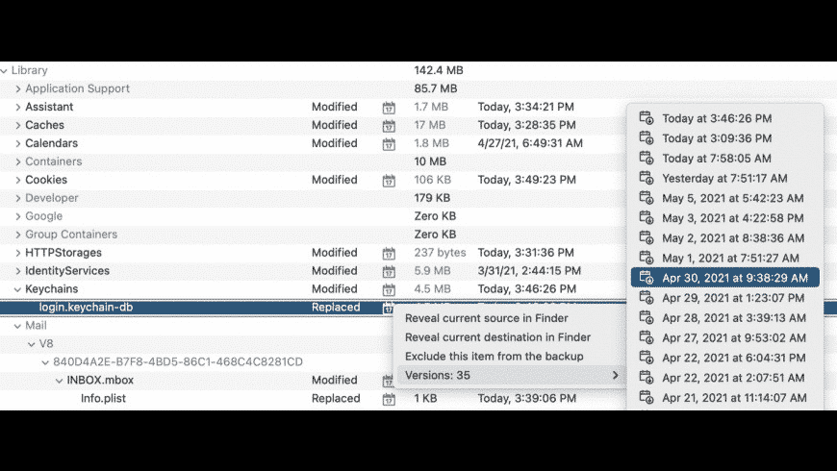Screen dimensions: 837x471
Task: Click the backup icon for May 5, 2021 version
Action: pyautogui.click(x=647, y=199)
